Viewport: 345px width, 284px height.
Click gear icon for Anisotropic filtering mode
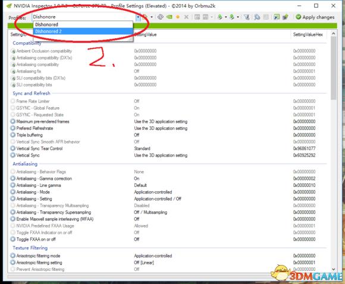[x=13, y=256]
